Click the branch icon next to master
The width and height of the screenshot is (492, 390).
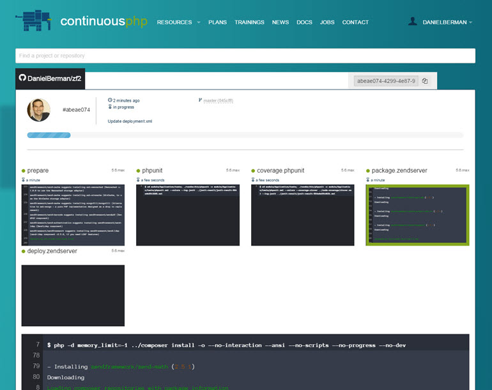click(201, 100)
